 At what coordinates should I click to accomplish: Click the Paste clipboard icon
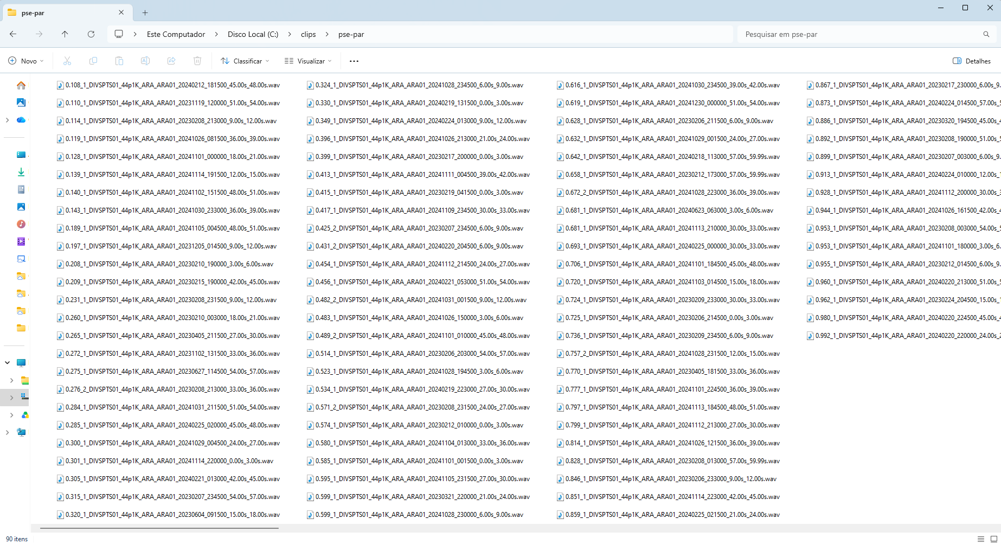click(x=119, y=61)
